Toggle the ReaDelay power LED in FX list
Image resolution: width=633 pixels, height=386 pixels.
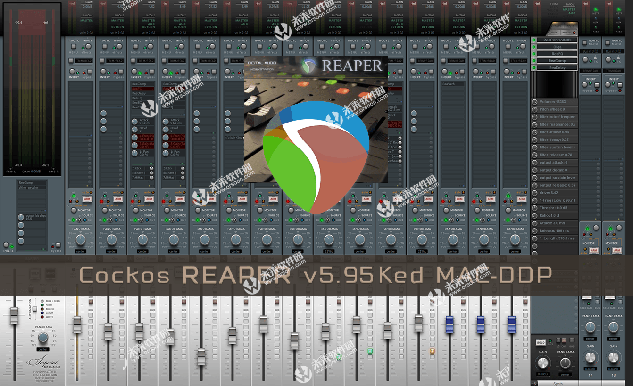pos(534,67)
